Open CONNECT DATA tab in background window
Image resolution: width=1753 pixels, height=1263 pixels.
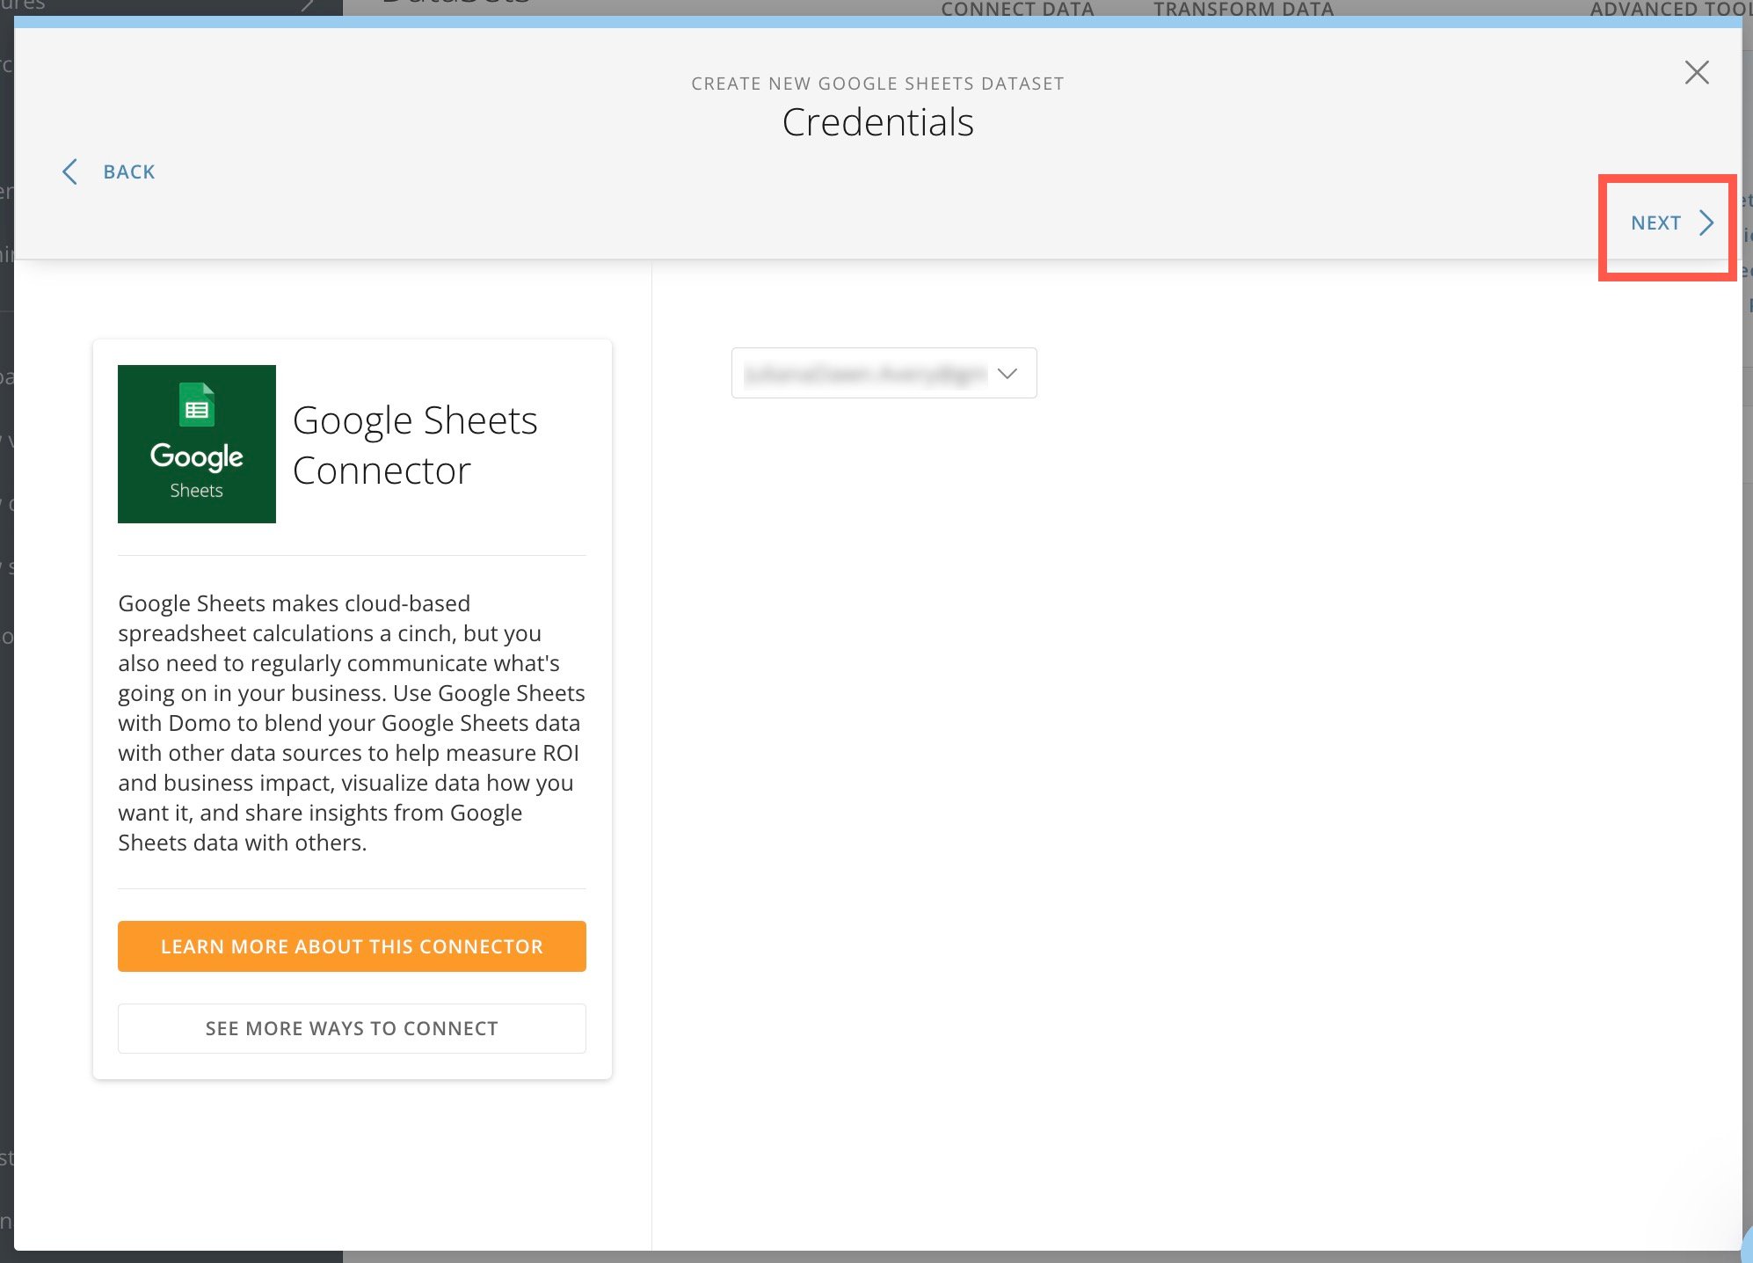pyautogui.click(x=1017, y=9)
